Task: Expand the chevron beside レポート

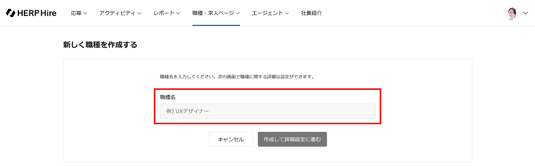Action: 178,13
